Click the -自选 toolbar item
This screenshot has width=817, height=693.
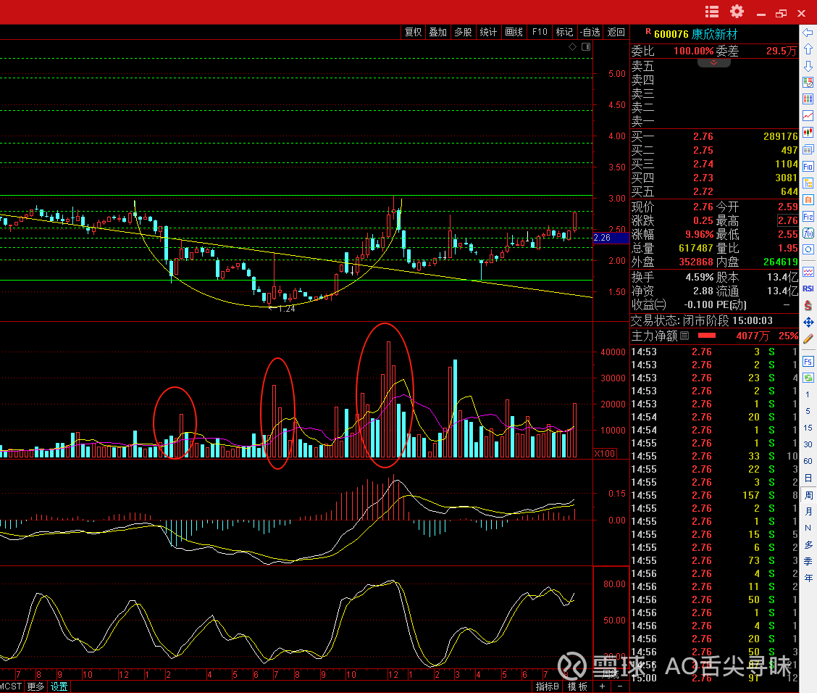tap(590, 33)
